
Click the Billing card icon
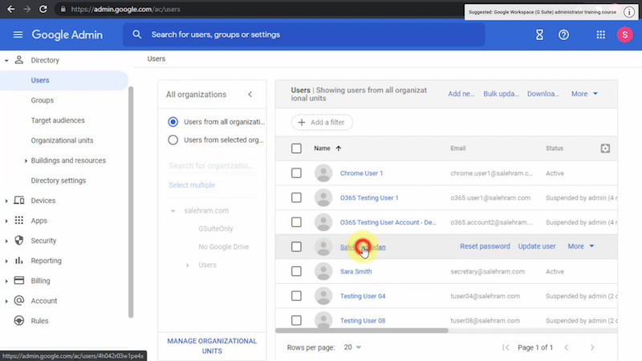[x=18, y=280]
